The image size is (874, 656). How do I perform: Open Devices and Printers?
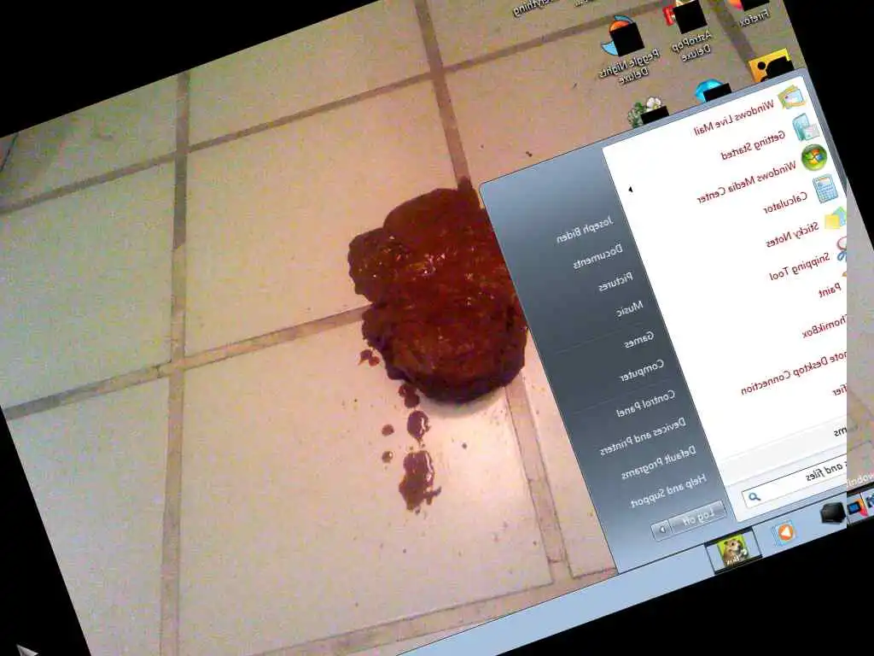[643, 436]
